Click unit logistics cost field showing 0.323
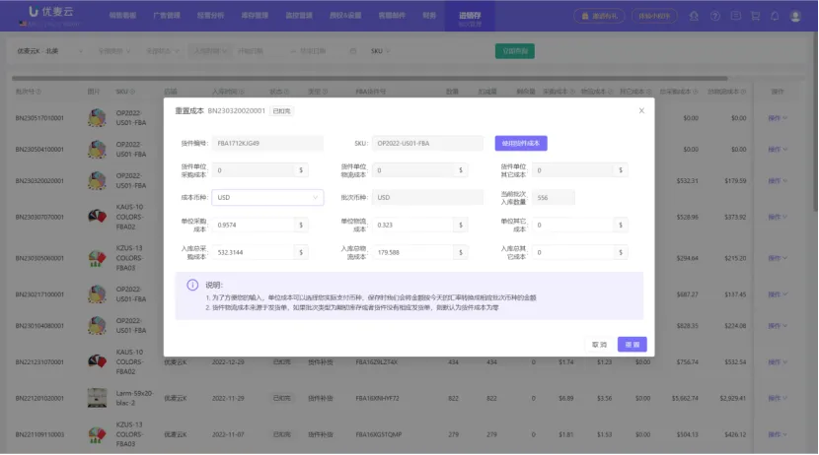Viewport: 819px width, 455px height. click(x=420, y=226)
